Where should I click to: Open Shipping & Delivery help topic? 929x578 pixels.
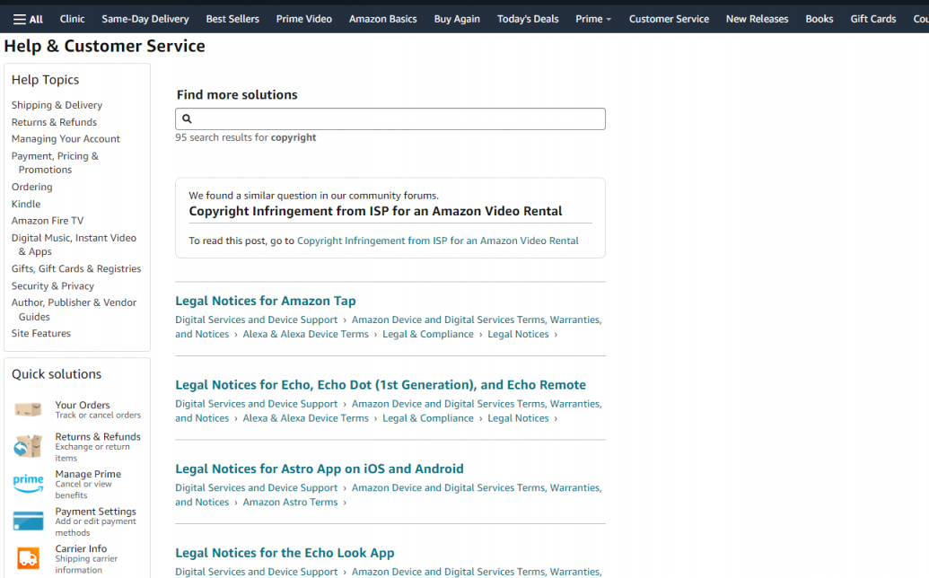pos(57,105)
